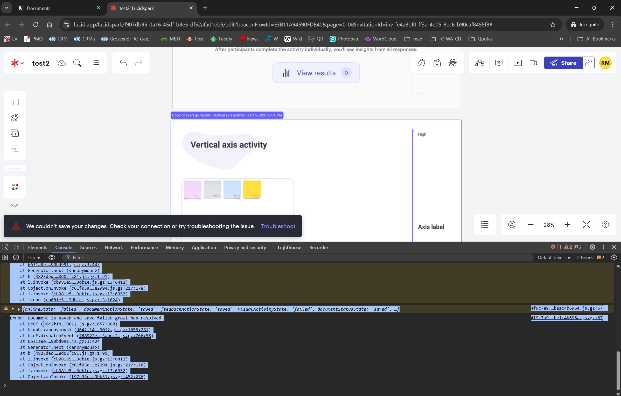Expand the warning onlineState object
The image size is (621, 396).
[x=19, y=309]
